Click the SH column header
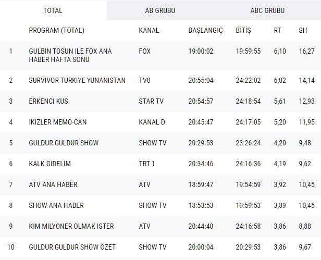 [303, 31]
